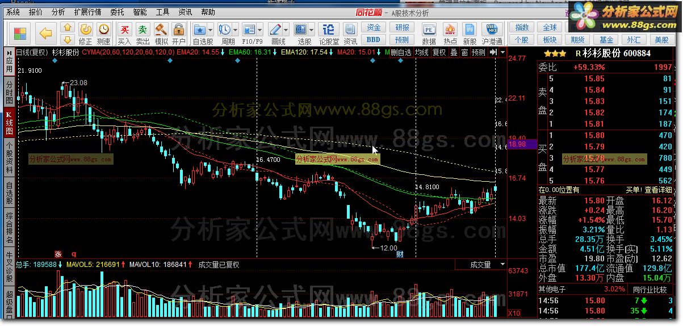Click the 资金 button
683x326 pixels.
(374, 28)
